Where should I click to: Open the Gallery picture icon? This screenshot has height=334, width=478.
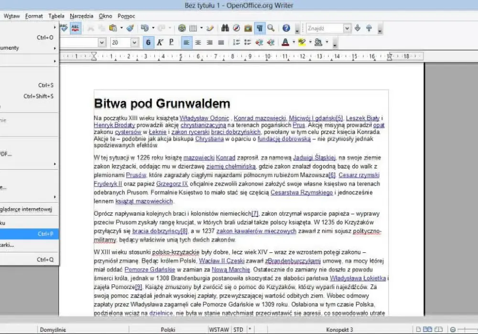tap(248, 28)
